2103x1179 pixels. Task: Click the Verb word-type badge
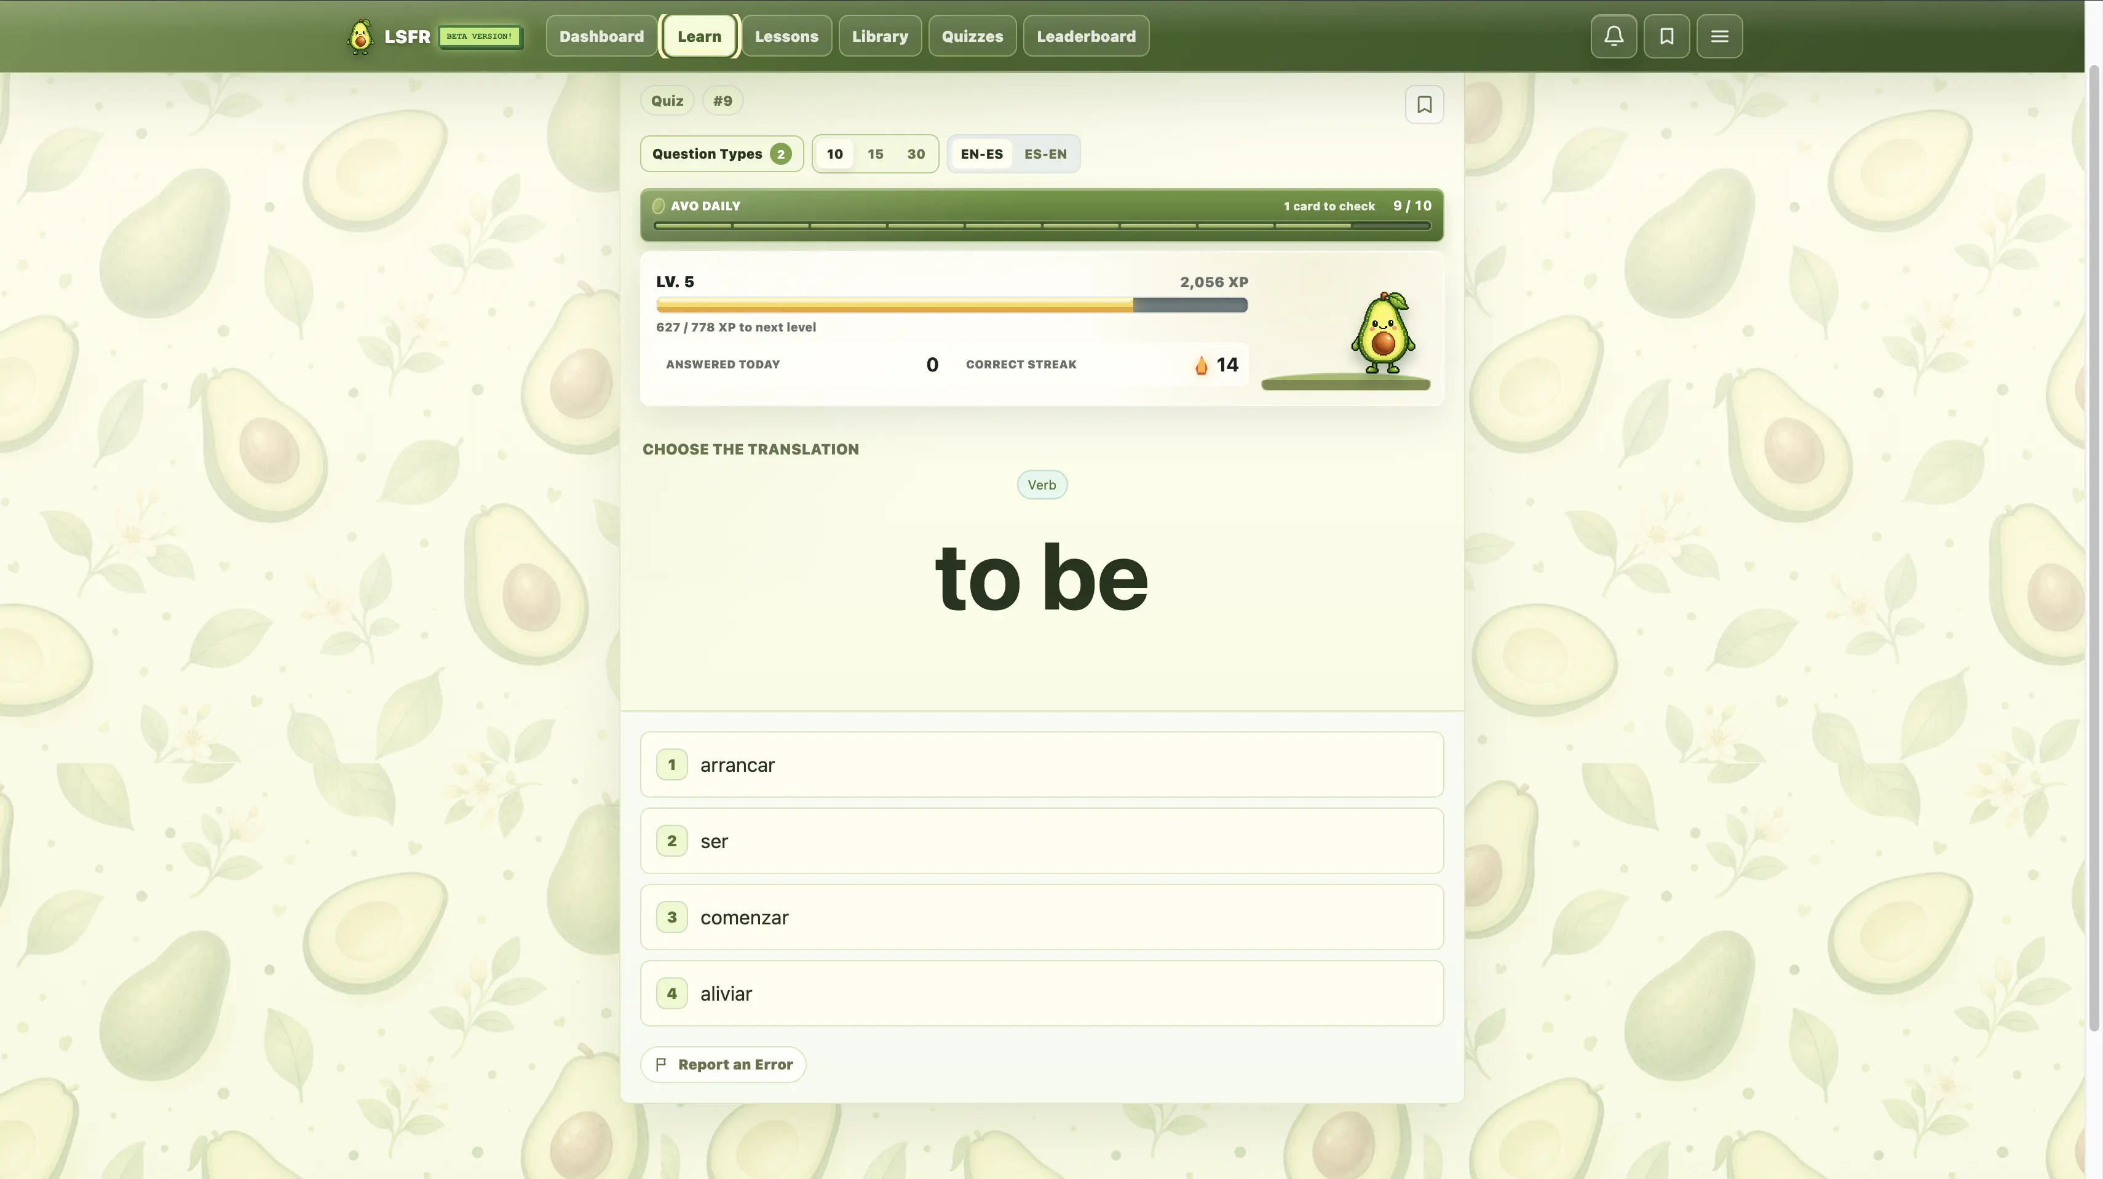(1042, 485)
